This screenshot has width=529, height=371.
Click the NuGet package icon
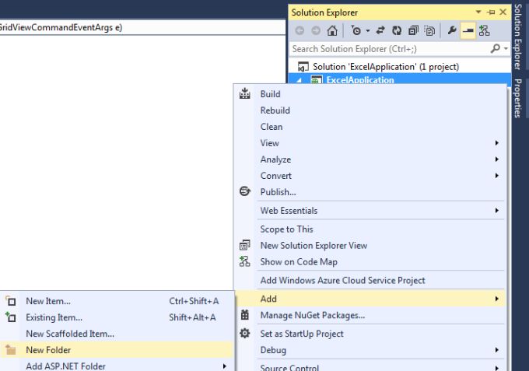(x=244, y=315)
